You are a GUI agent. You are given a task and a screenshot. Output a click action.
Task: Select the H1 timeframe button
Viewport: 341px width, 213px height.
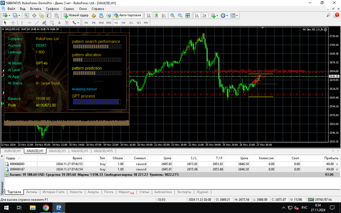click(116, 23)
